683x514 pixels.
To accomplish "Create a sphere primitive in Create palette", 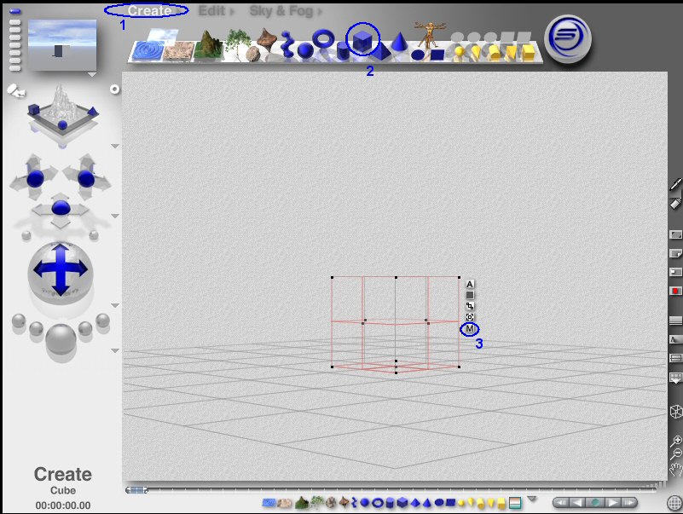I will click(305, 50).
